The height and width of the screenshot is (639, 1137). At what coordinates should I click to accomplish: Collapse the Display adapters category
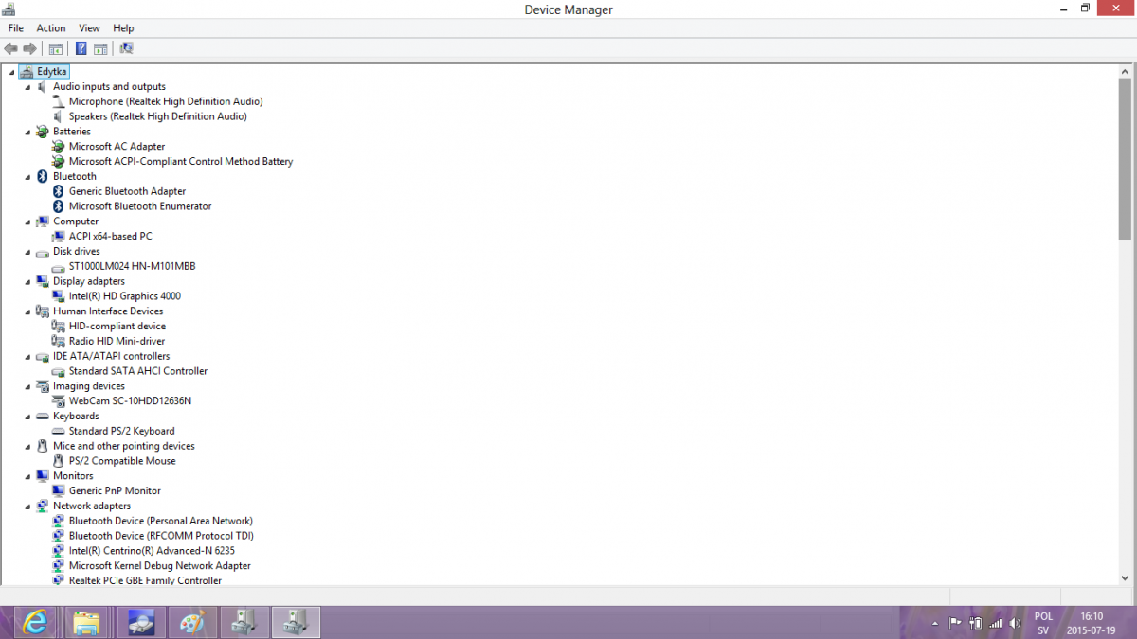click(x=28, y=282)
